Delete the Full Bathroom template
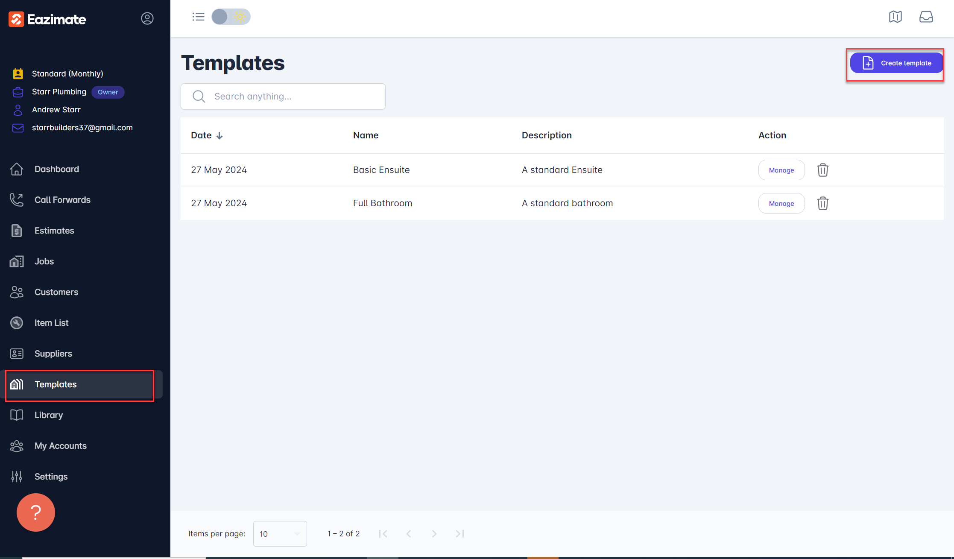Screen dimensions: 954x559 pos(822,203)
